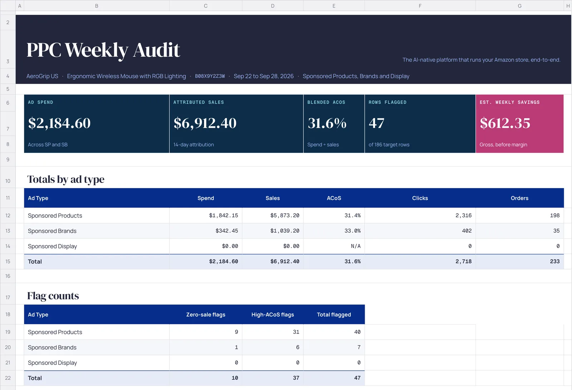
Task: Select the Sponsored Display cell in Totals table
Action: tap(97, 247)
